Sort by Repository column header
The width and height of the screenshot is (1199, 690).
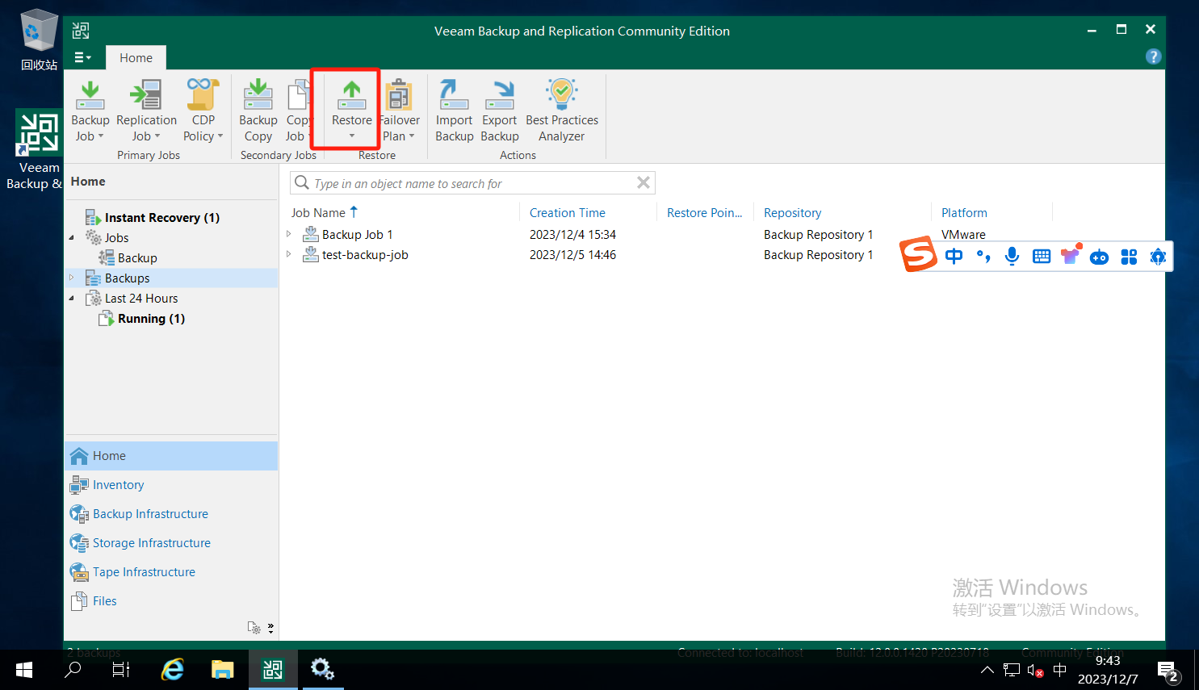coord(792,212)
